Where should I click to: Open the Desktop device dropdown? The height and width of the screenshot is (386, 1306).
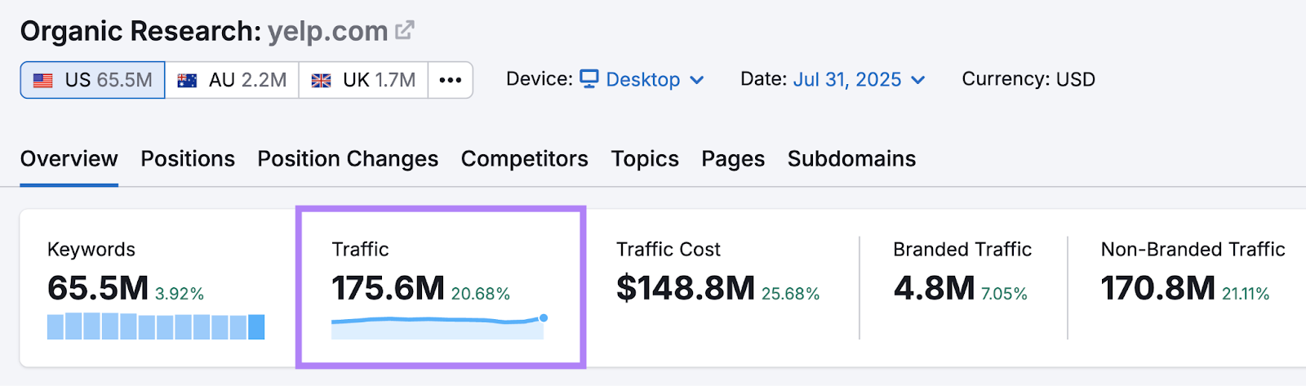[x=642, y=79]
